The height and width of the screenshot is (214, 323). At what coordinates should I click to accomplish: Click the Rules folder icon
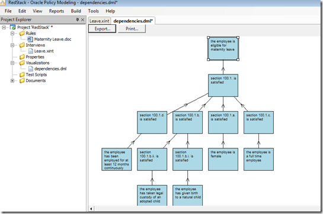[x=22, y=33]
